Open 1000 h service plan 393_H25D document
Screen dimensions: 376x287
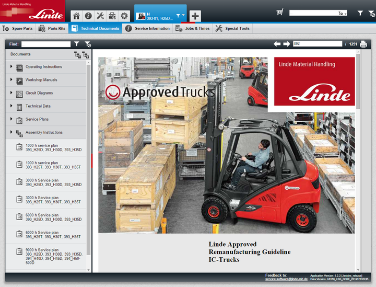46,147
